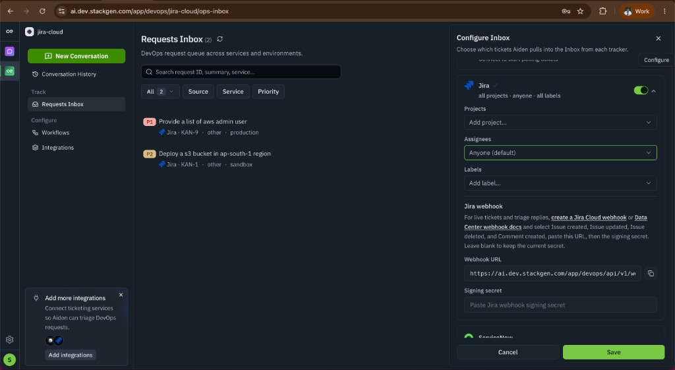Image resolution: width=675 pixels, height=370 pixels.
Task: Open 'create a Jira Cloud webhook' link
Action: (x=589, y=218)
